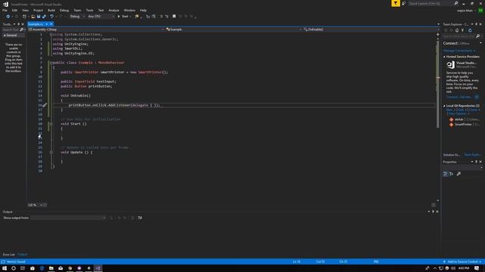Open the Analyze menu
The image size is (485, 272).
click(x=114, y=10)
